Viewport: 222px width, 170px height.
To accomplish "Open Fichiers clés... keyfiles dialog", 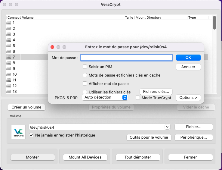I will coord(156,92).
